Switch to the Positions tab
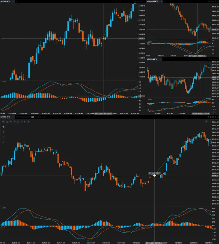Viewport: 219px width, 244px height. coord(39,117)
